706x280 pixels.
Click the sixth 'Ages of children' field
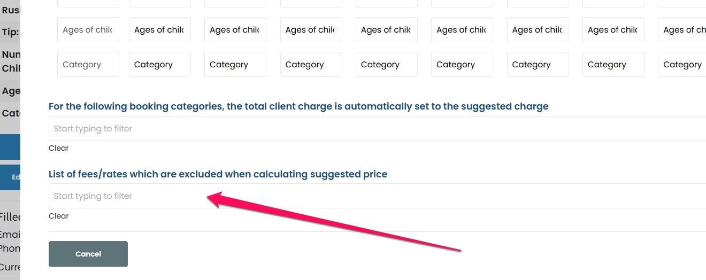click(462, 30)
